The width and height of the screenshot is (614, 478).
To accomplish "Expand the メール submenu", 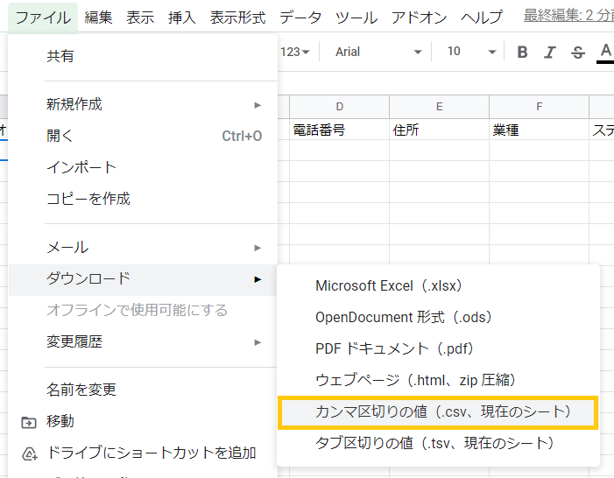I will [143, 248].
